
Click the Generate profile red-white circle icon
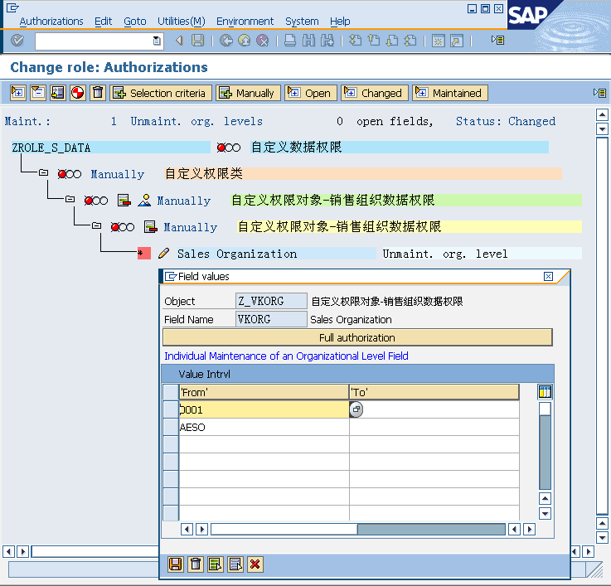[x=78, y=93]
